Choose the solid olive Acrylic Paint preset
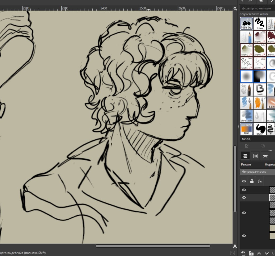This screenshot has width=275, height=256. pyautogui.click(x=260, y=50)
